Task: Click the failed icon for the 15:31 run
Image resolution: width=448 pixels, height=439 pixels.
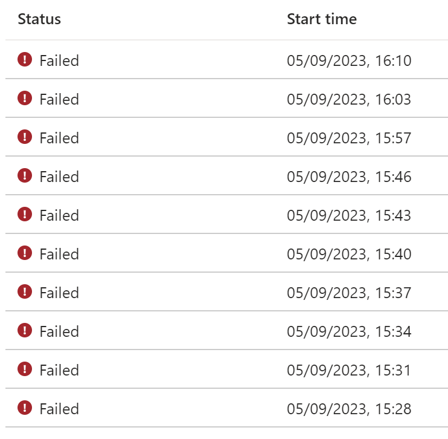Action: [x=25, y=369]
